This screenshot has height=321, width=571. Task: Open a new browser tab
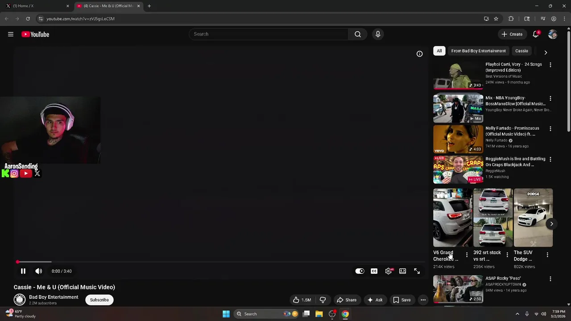coord(149,6)
